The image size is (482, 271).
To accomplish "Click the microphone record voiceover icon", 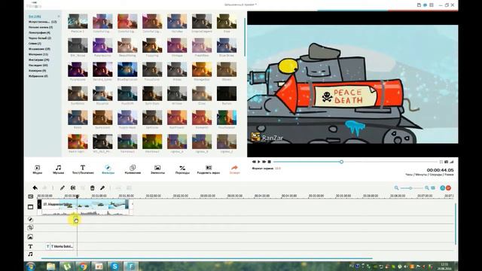I will pyautogui.click(x=102, y=187).
